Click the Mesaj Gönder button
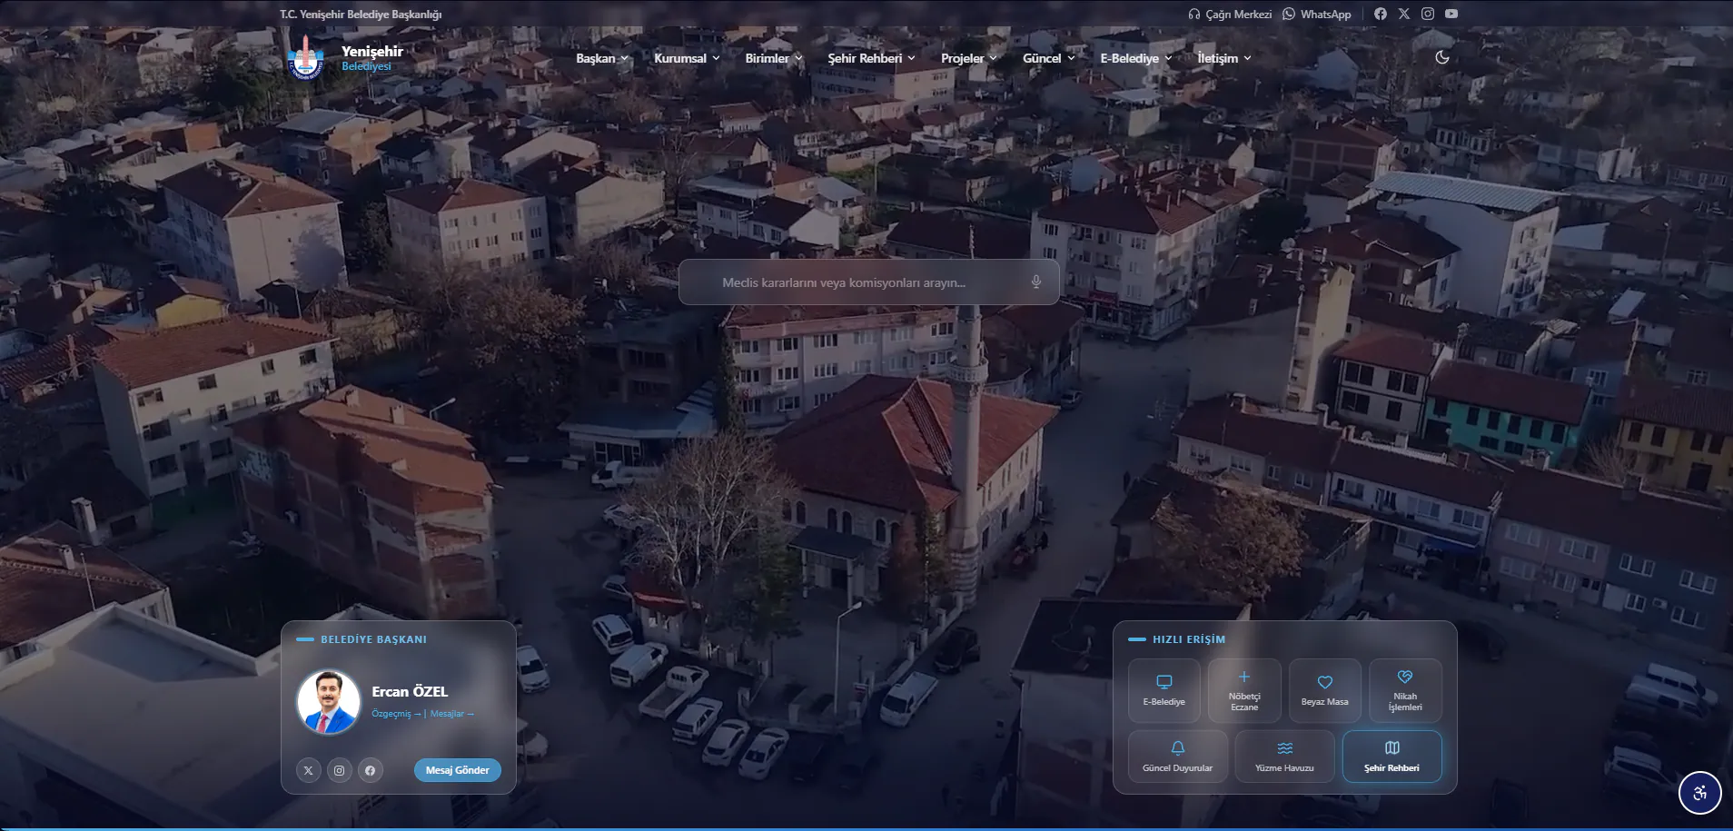Image resolution: width=1733 pixels, height=831 pixels. click(x=458, y=770)
